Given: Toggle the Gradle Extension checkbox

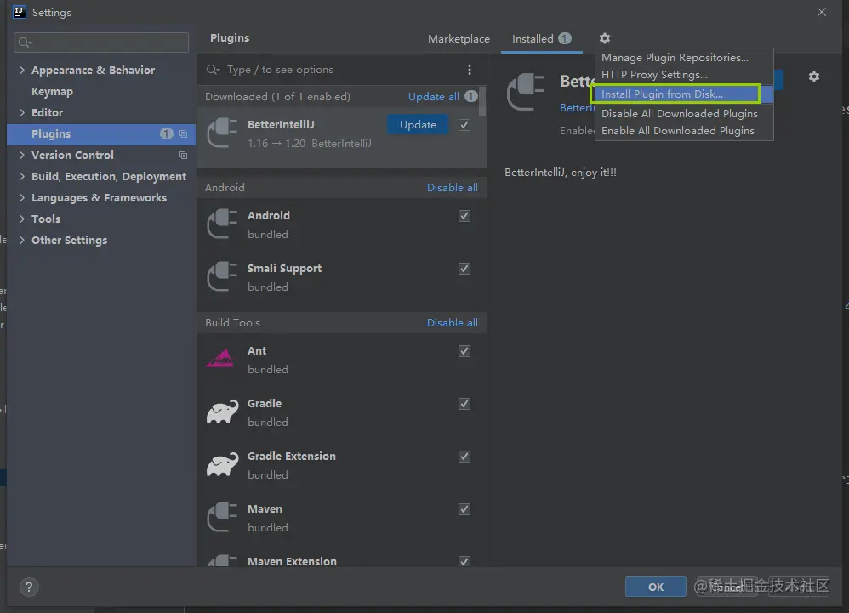Looking at the screenshot, I should (x=464, y=457).
